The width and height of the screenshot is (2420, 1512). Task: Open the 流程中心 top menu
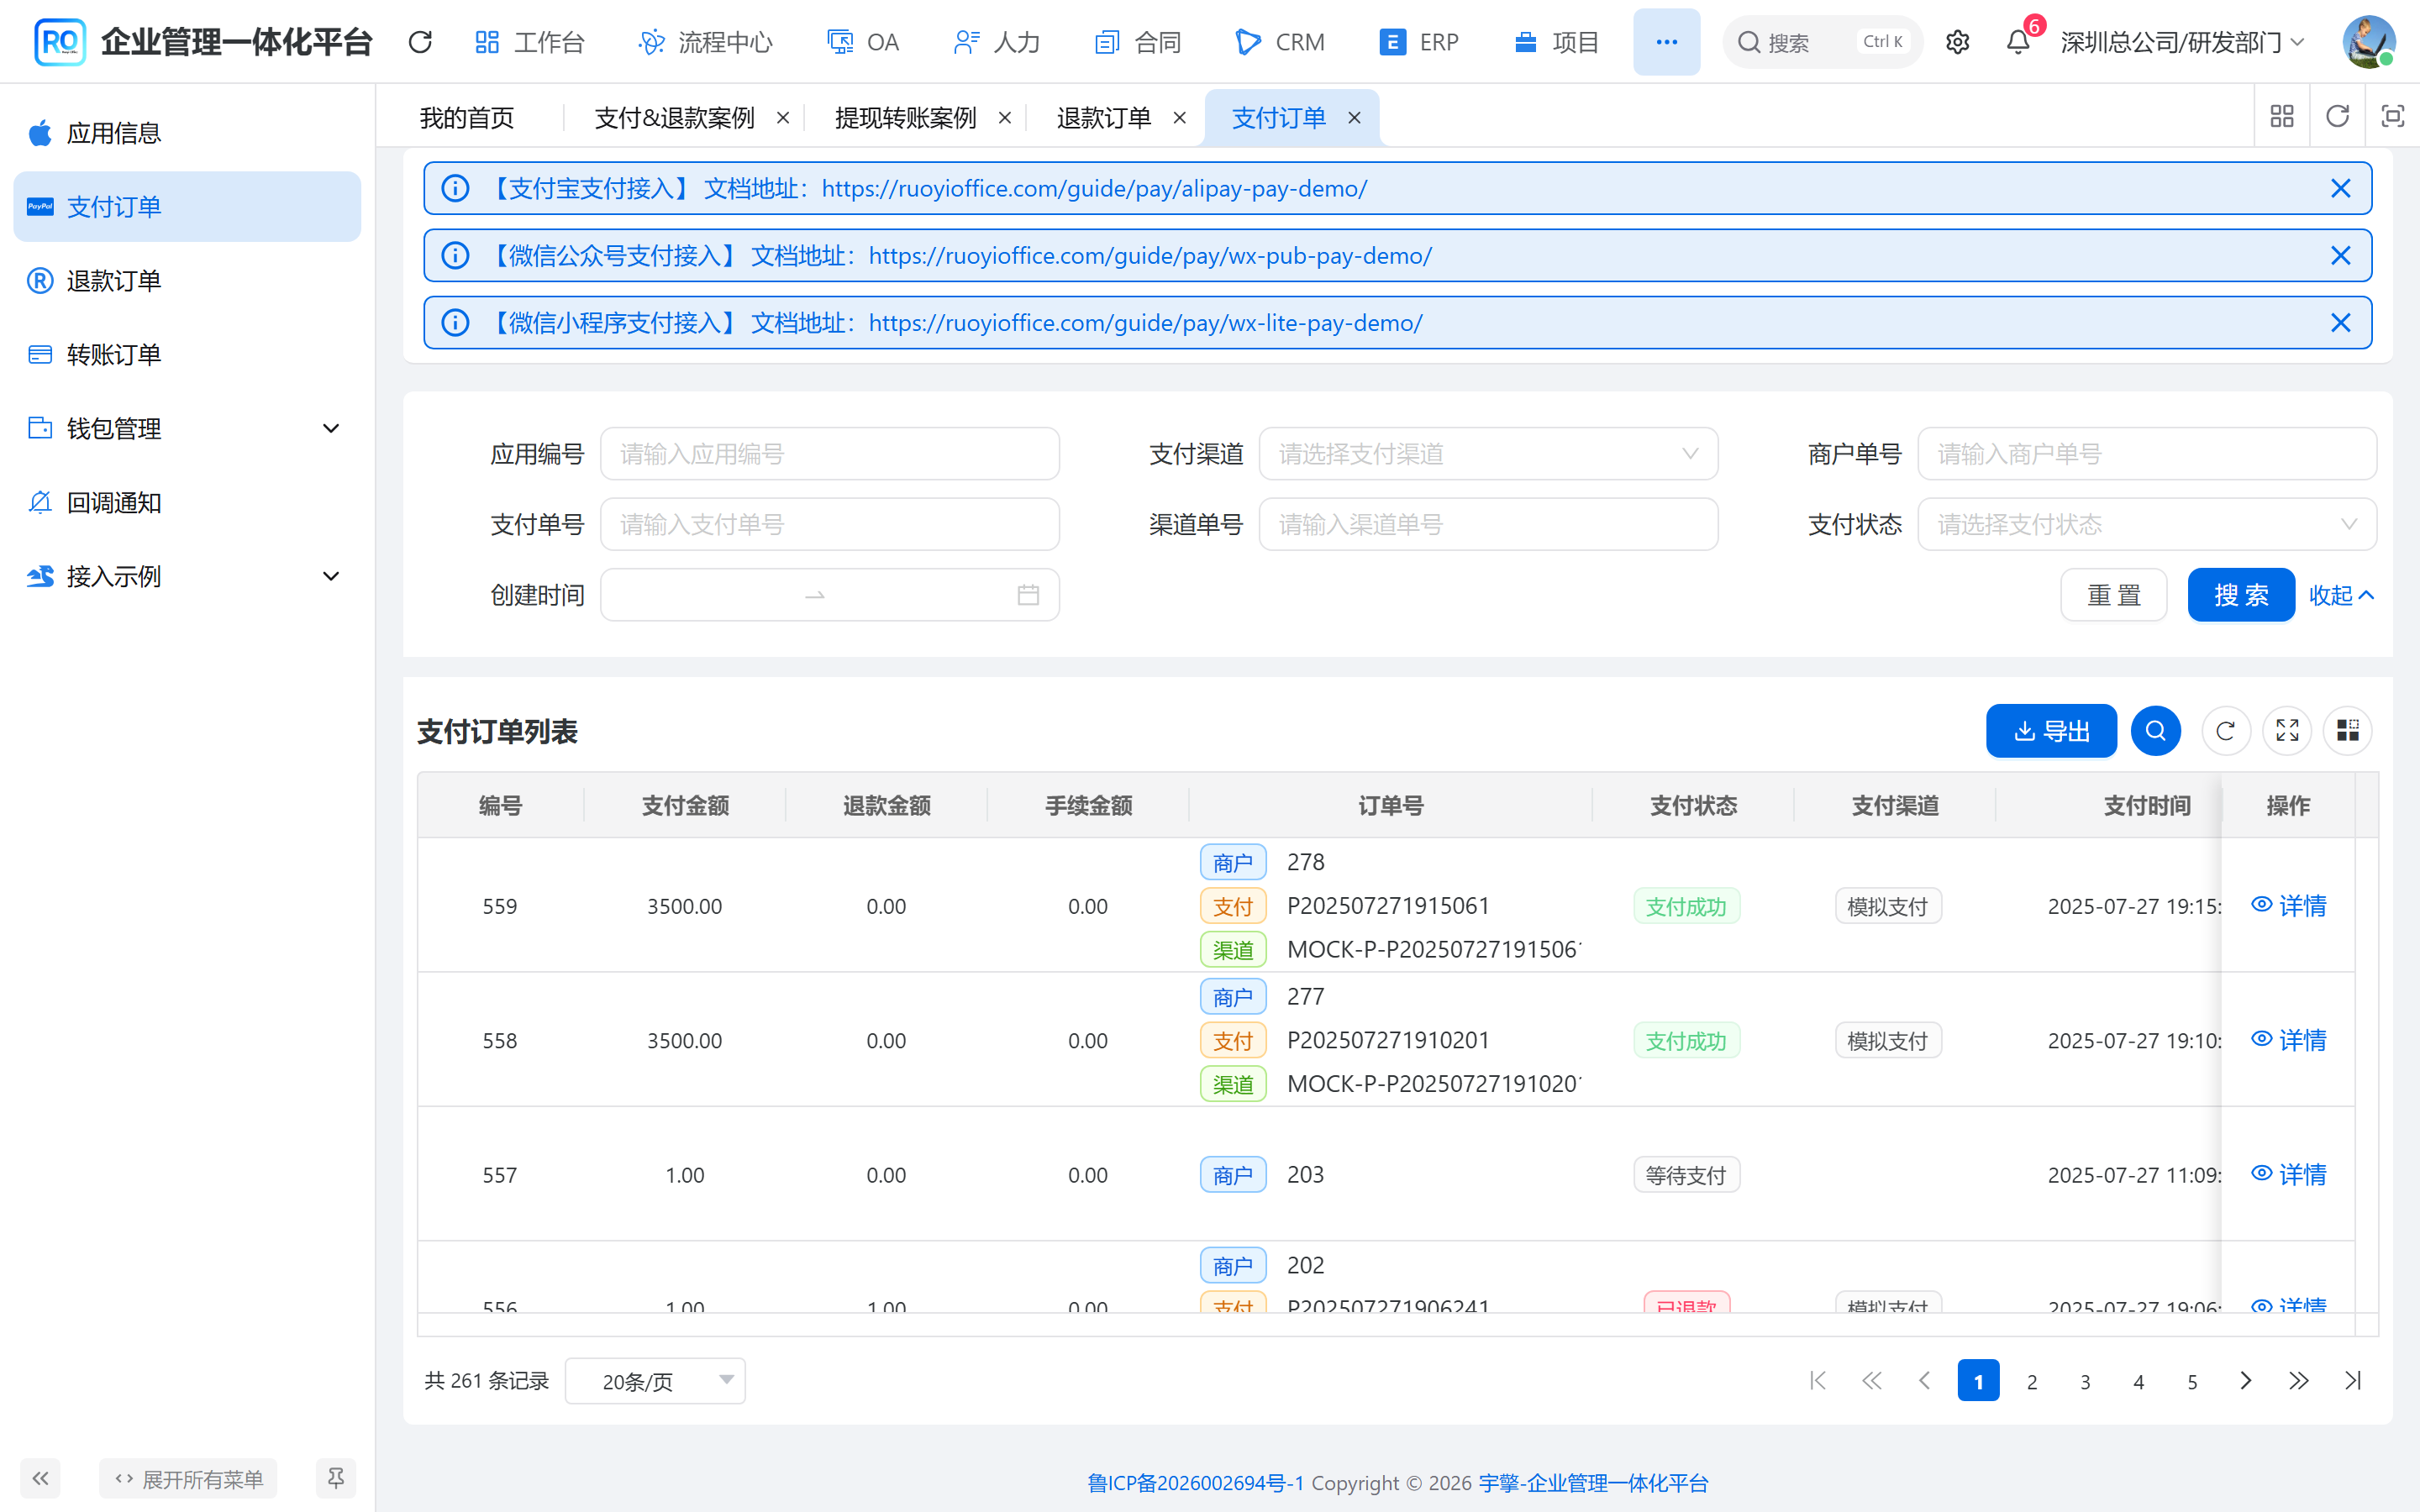pyautogui.click(x=705, y=42)
